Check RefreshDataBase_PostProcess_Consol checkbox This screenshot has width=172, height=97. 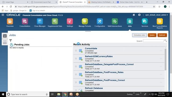(76, 82)
